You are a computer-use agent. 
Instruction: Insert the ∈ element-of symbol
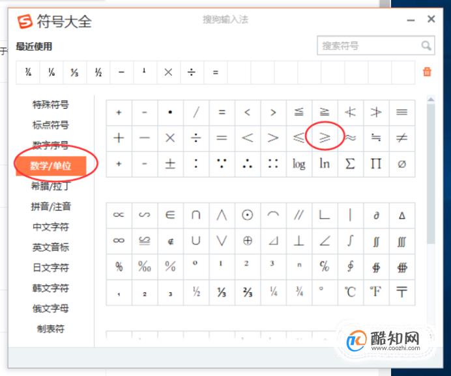[170, 215]
